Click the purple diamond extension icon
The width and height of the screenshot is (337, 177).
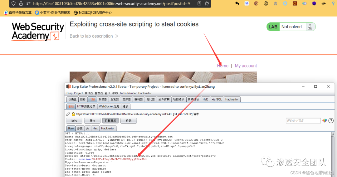[314, 3]
